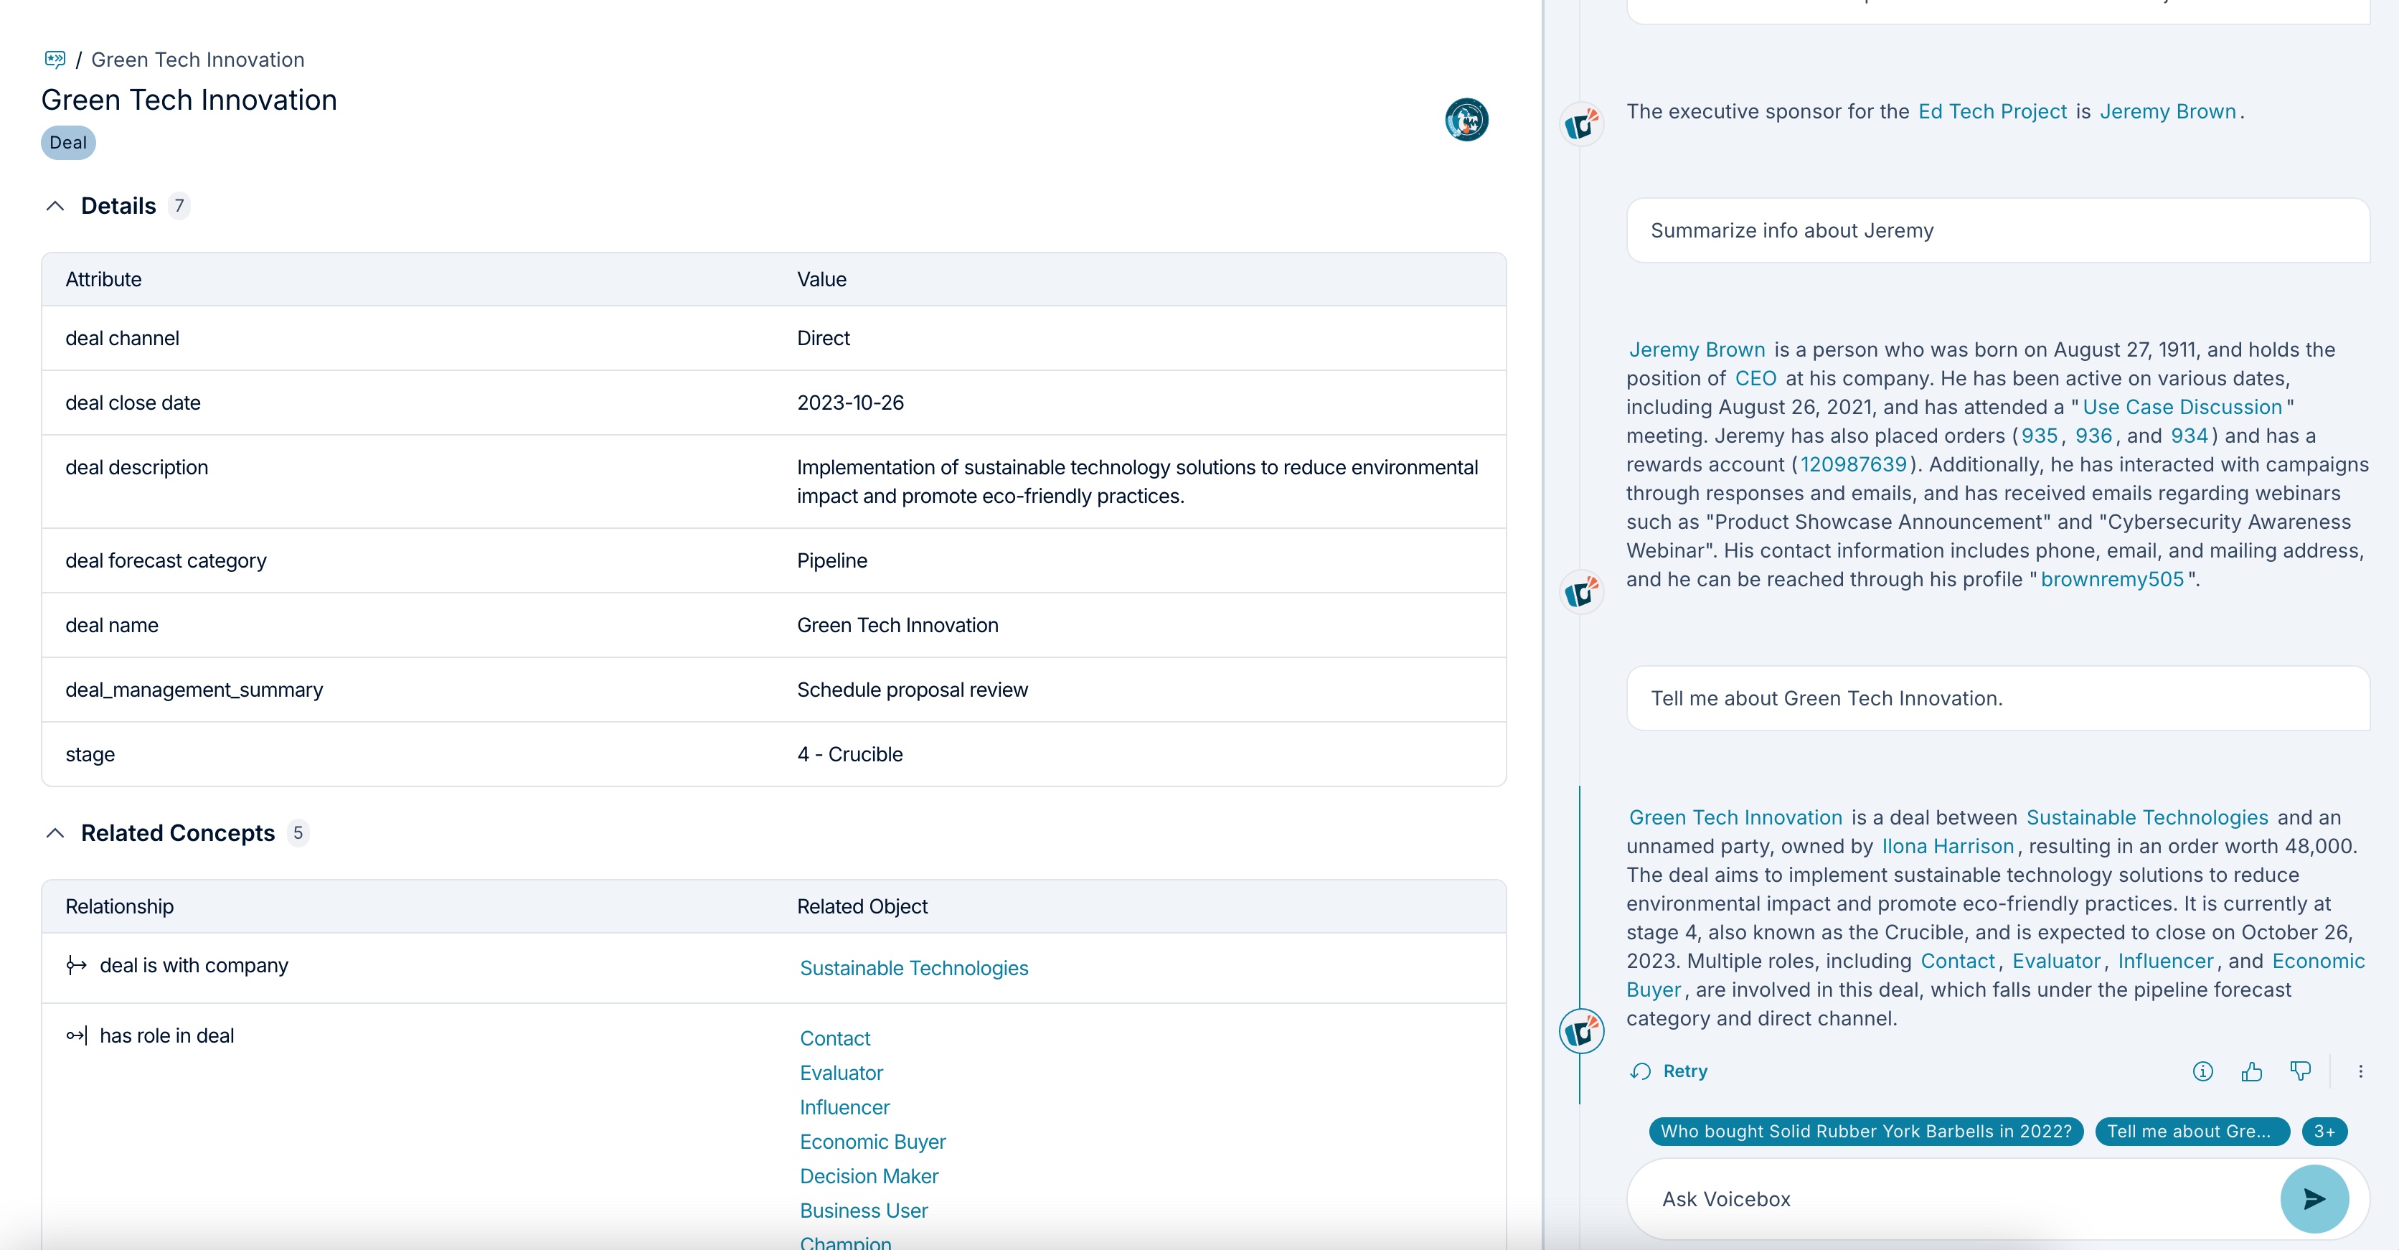Click the Related Object column header
Image resolution: width=2399 pixels, height=1250 pixels.
(x=862, y=906)
